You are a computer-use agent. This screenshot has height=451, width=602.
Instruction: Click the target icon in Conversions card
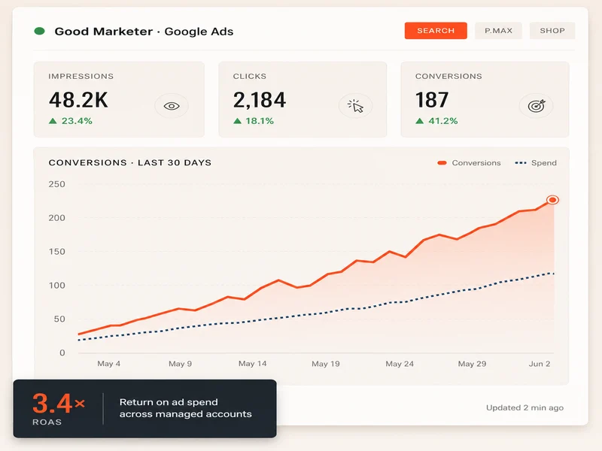point(537,106)
